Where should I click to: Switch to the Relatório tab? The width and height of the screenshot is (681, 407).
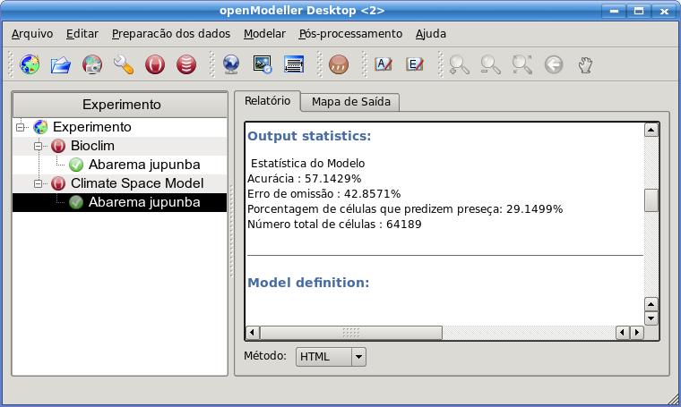[x=267, y=101]
